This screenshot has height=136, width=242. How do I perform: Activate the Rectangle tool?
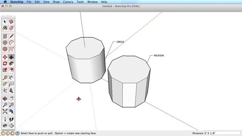5,36
